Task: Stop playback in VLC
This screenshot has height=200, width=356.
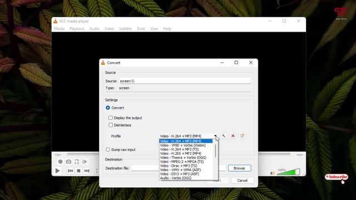Action: click(x=78, y=171)
